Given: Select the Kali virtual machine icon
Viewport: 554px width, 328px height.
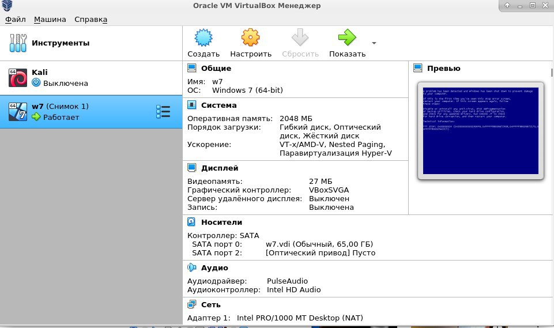Looking at the screenshot, I should point(18,78).
